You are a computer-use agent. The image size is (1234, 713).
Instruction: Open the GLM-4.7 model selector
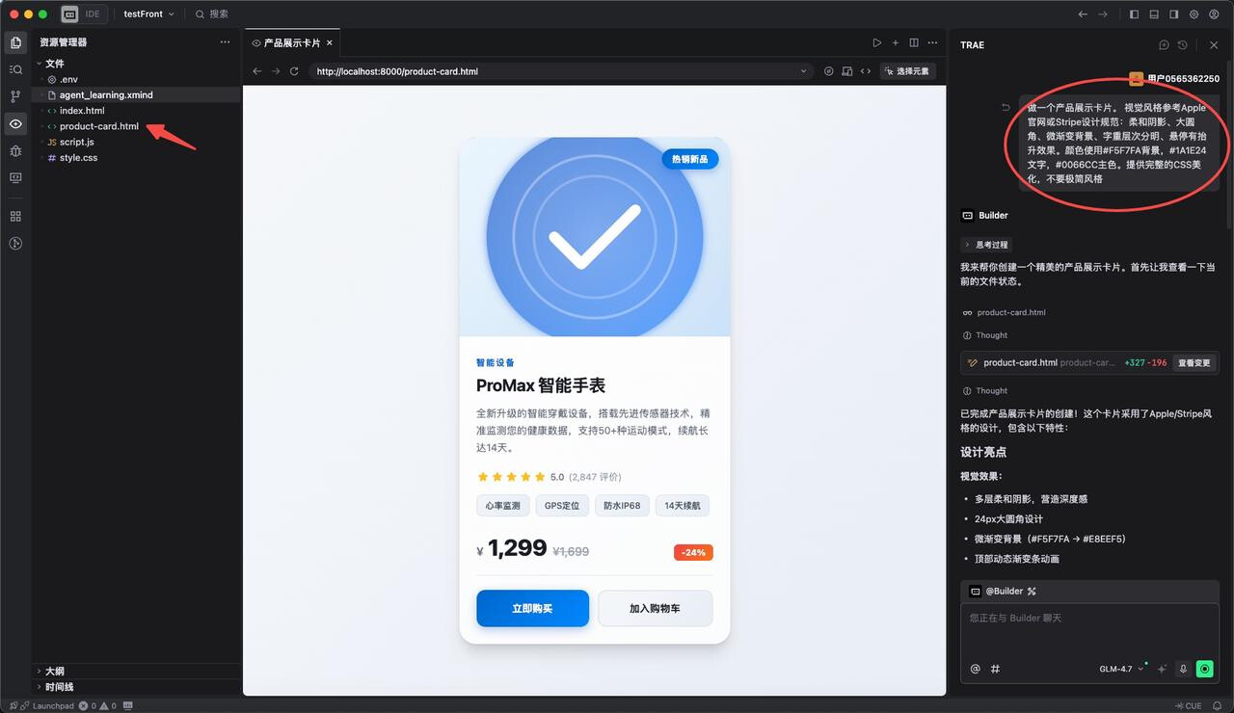click(x=1120, y=669)
